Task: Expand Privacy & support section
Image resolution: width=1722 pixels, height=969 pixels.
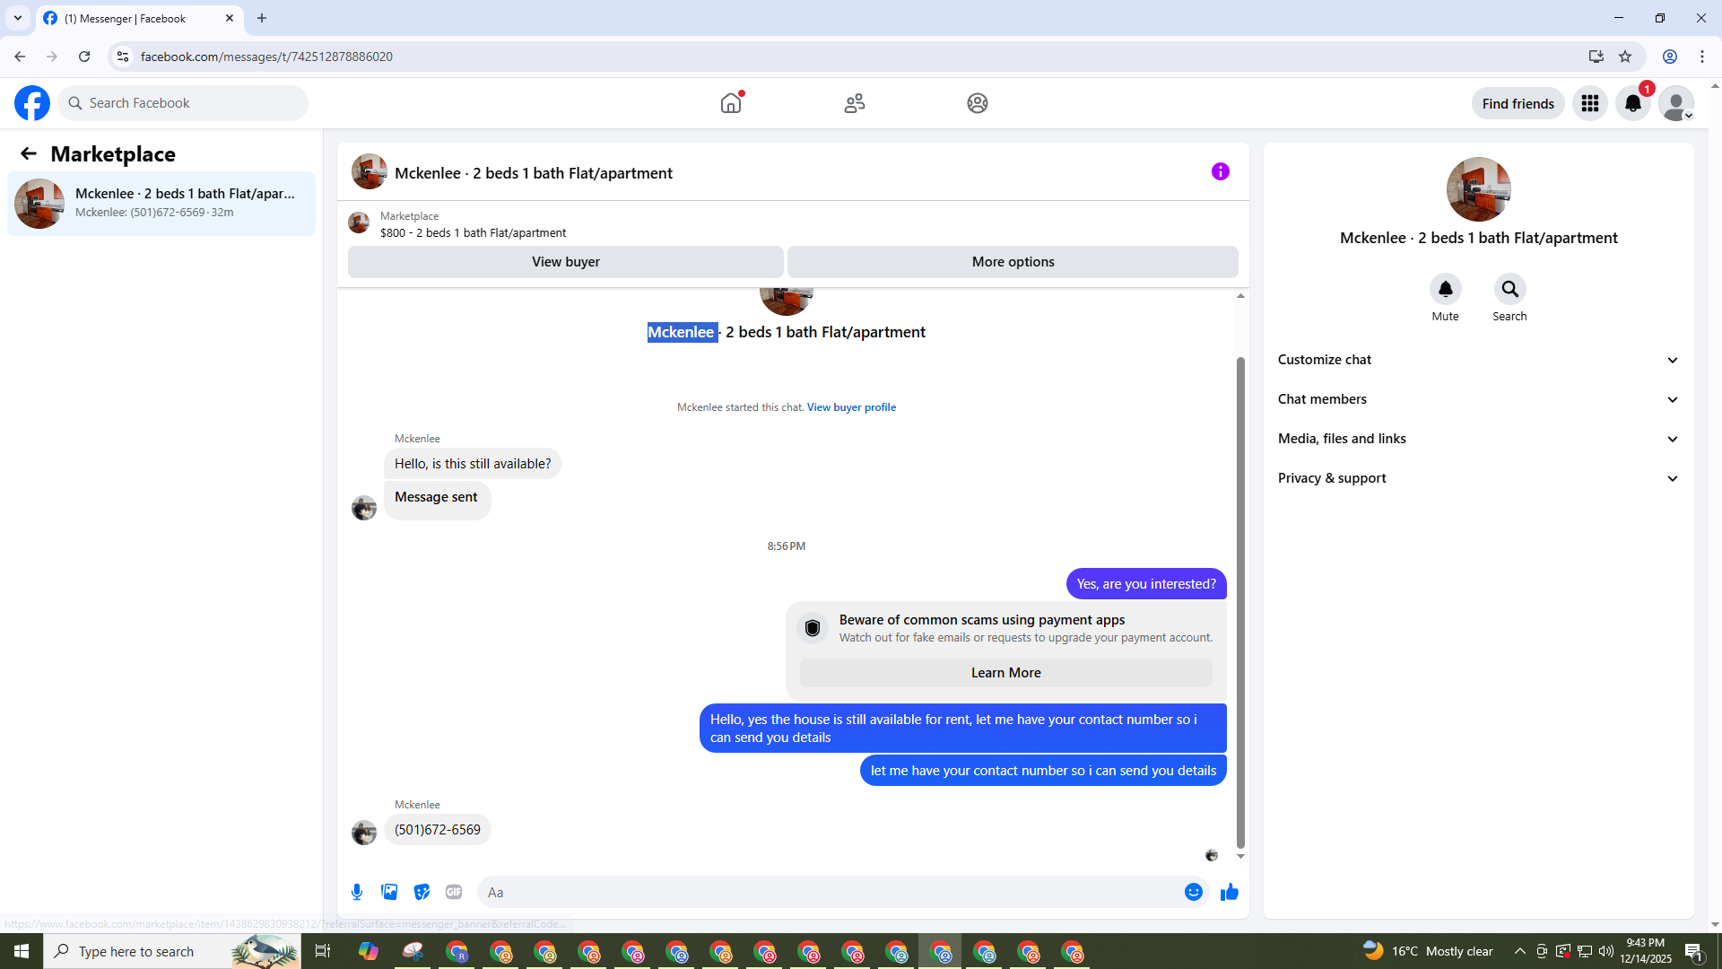Action: (x=1477, y=478)
